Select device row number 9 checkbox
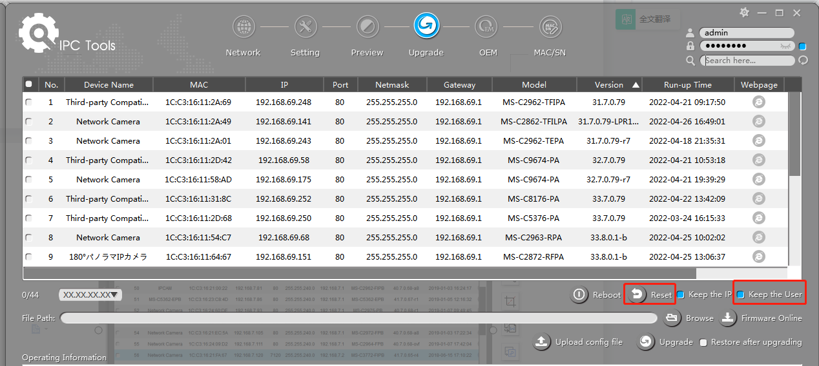 click(28, 256)
